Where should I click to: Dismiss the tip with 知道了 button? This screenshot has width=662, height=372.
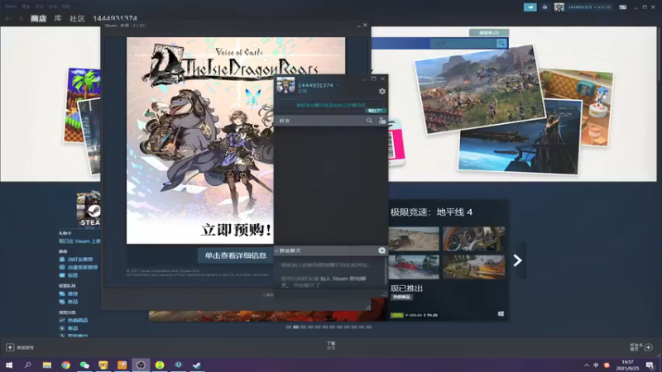point(375,111)
